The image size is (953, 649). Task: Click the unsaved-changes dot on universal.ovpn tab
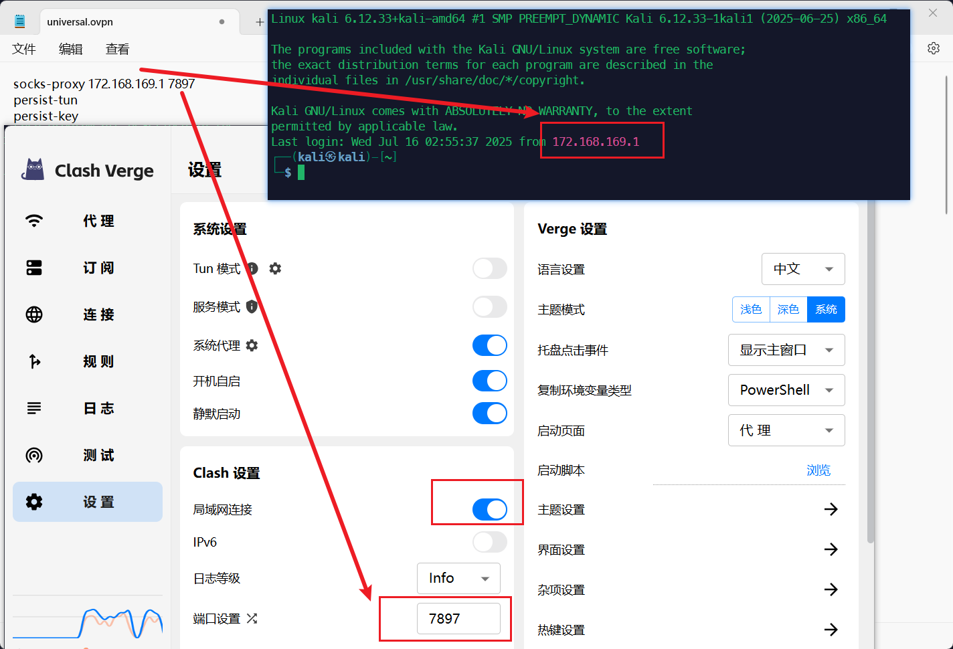point(222,22)
